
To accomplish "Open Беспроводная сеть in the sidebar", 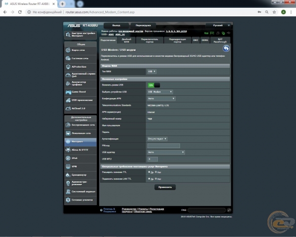I will tap(80, 125).
